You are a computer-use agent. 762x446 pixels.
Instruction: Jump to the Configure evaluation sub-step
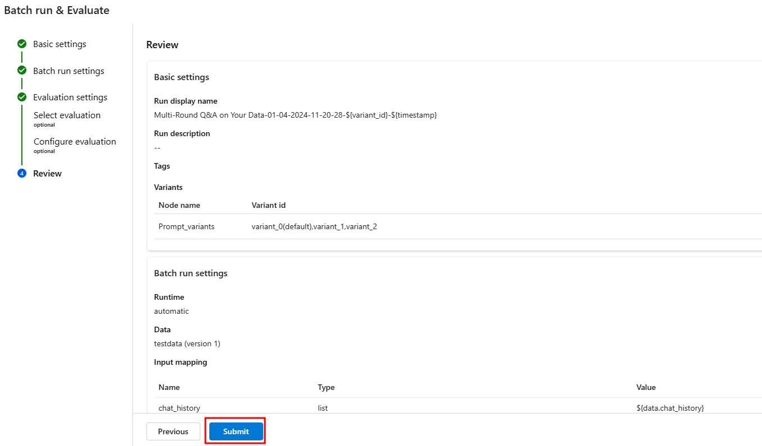[75, 141]
